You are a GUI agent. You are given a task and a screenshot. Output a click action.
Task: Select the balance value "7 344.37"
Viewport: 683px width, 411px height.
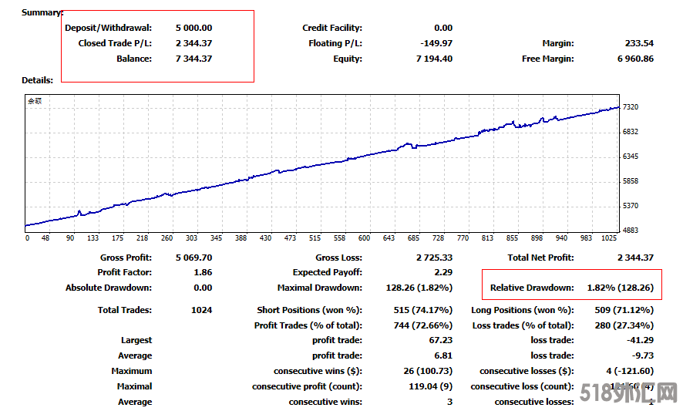coord(193,59)
